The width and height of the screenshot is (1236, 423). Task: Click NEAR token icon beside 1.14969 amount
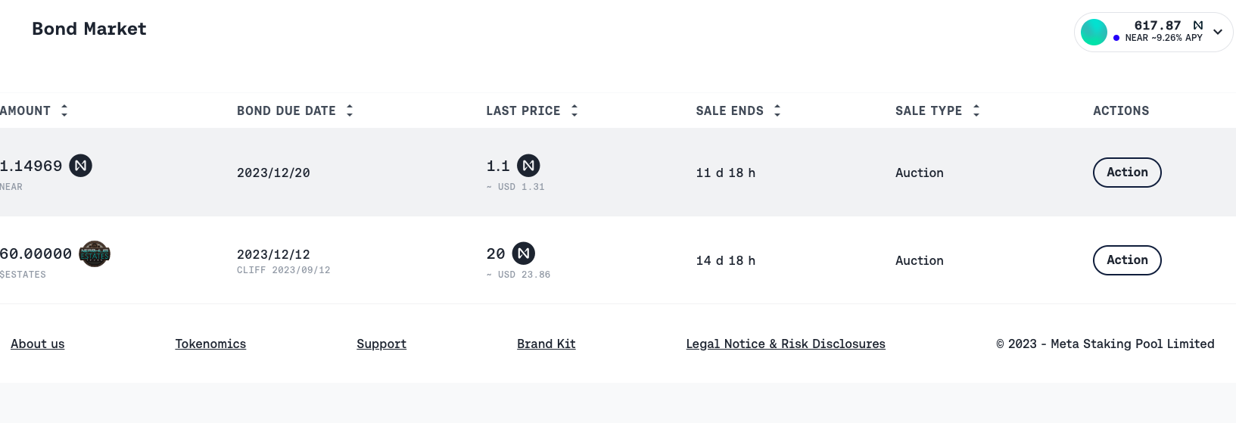(81, 166)
